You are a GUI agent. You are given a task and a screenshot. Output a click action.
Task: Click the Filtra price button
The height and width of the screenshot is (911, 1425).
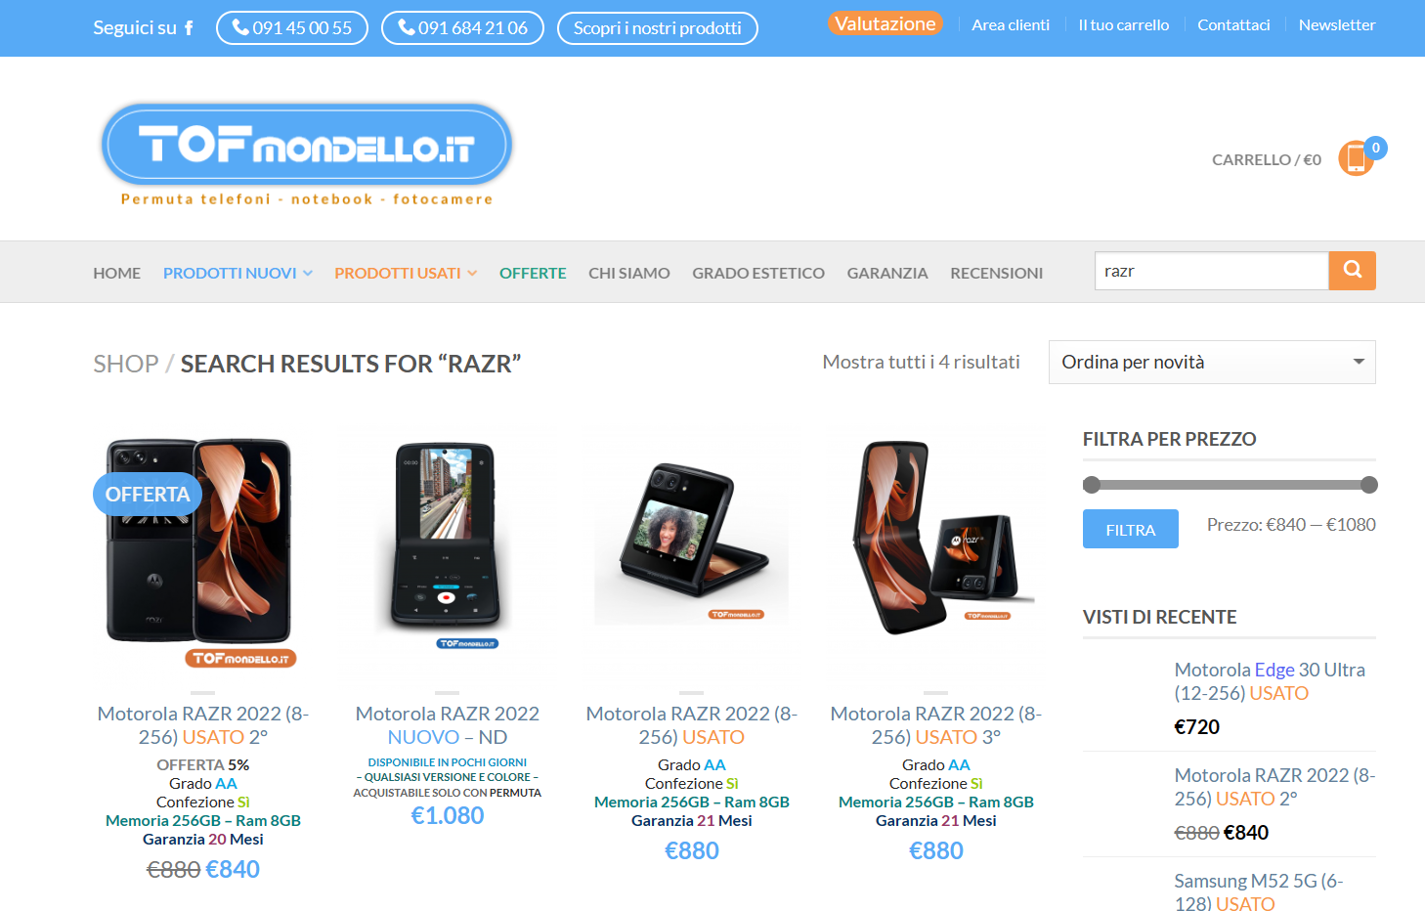pyautogui.click(x=1131, y=529)
